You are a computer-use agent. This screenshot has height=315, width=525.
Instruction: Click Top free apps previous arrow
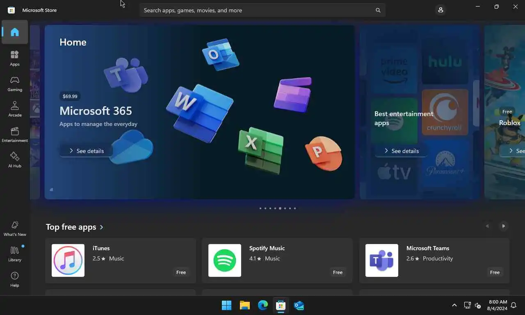(487, 226)
